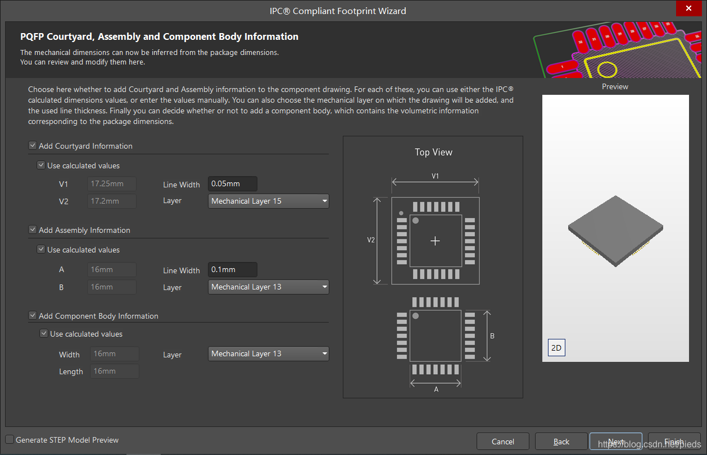Uncheck Add Assembly Information
This screenshot has width=707, height=455.
click(32, 230)
